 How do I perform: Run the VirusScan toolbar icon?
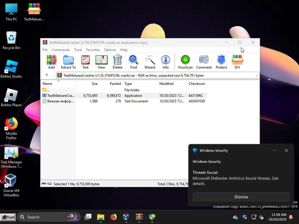[185, 62]
